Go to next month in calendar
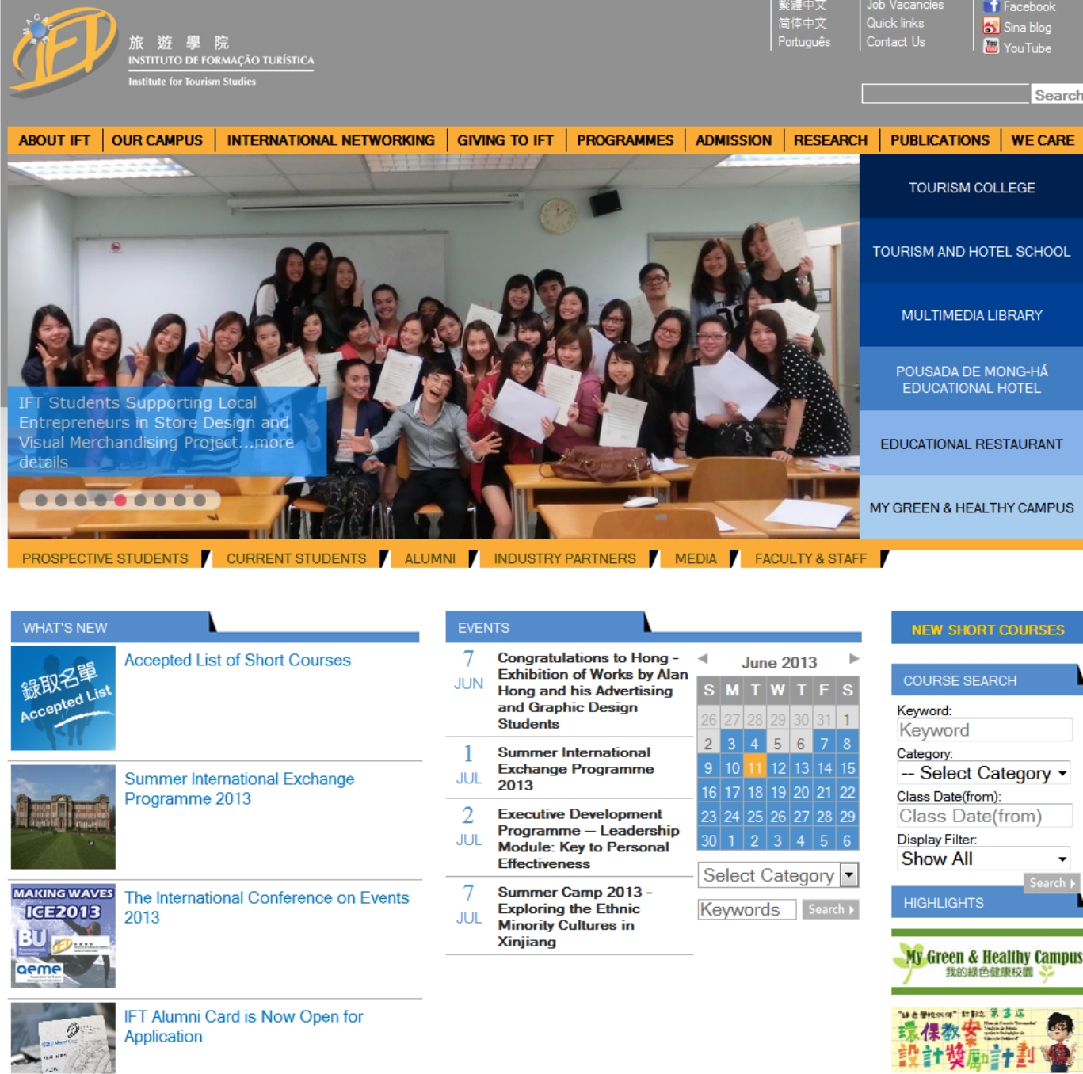The height and width of the screenshot is (1074, 1083). click(x=853, y=659)
